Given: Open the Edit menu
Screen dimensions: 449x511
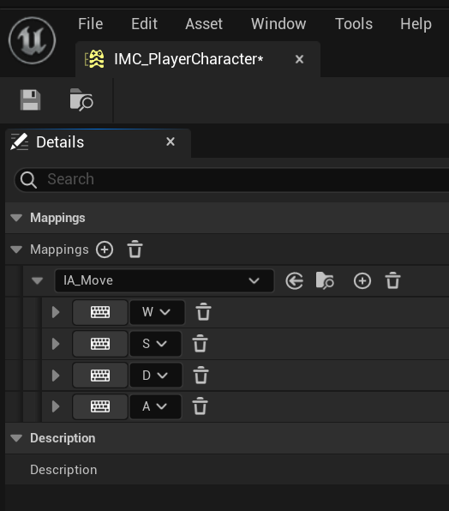Looking at the screenshot, I should (144, 24).
